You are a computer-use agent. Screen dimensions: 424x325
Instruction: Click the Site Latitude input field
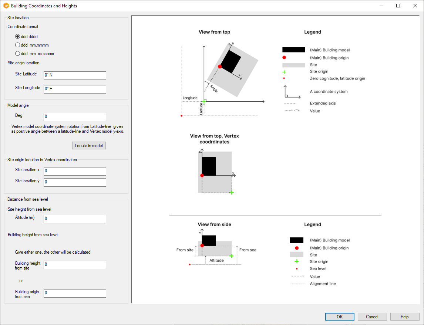coord(75,75)
